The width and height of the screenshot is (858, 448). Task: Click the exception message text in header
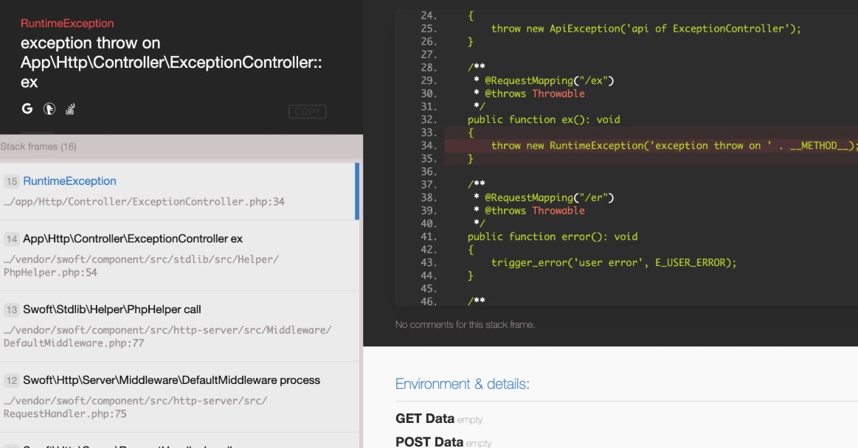171,63
